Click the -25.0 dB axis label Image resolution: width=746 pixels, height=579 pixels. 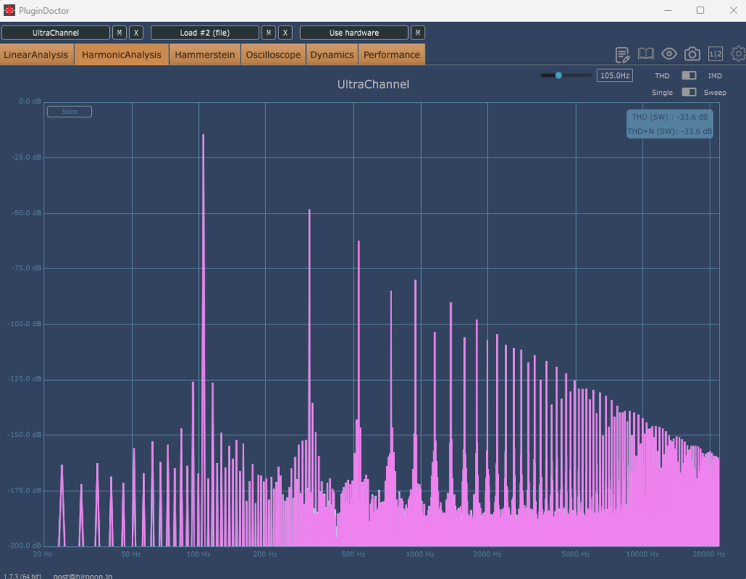[26, 157]
